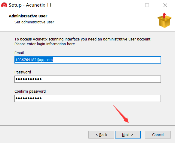Screen dimensions: 175x143
Task: Focus the Email input field
Action: tap(87, 60)
